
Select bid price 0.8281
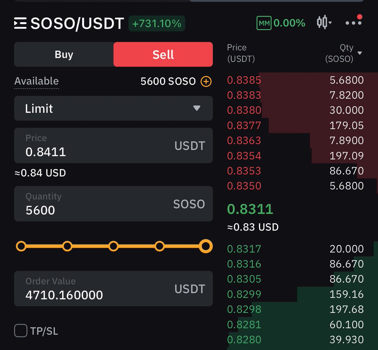point(244,324)
